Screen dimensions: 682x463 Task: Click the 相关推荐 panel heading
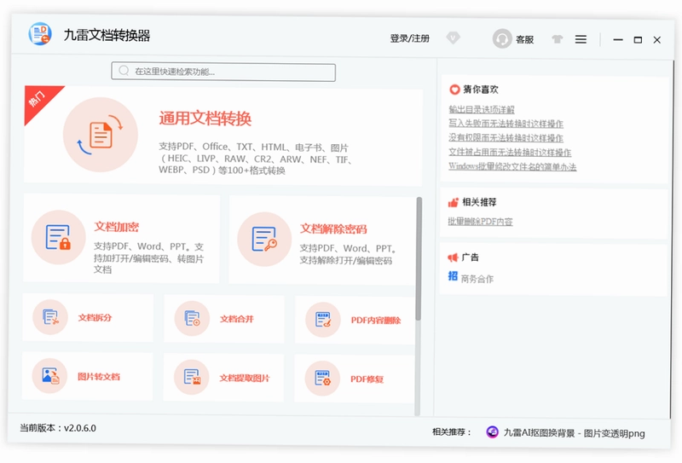(x=479, y=202)
